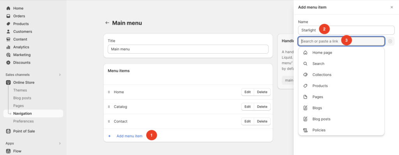Image resolution: width=399 pixels, height=155 pixels.
Task: Click the Catalog menu item name
Action: [120, 107]
